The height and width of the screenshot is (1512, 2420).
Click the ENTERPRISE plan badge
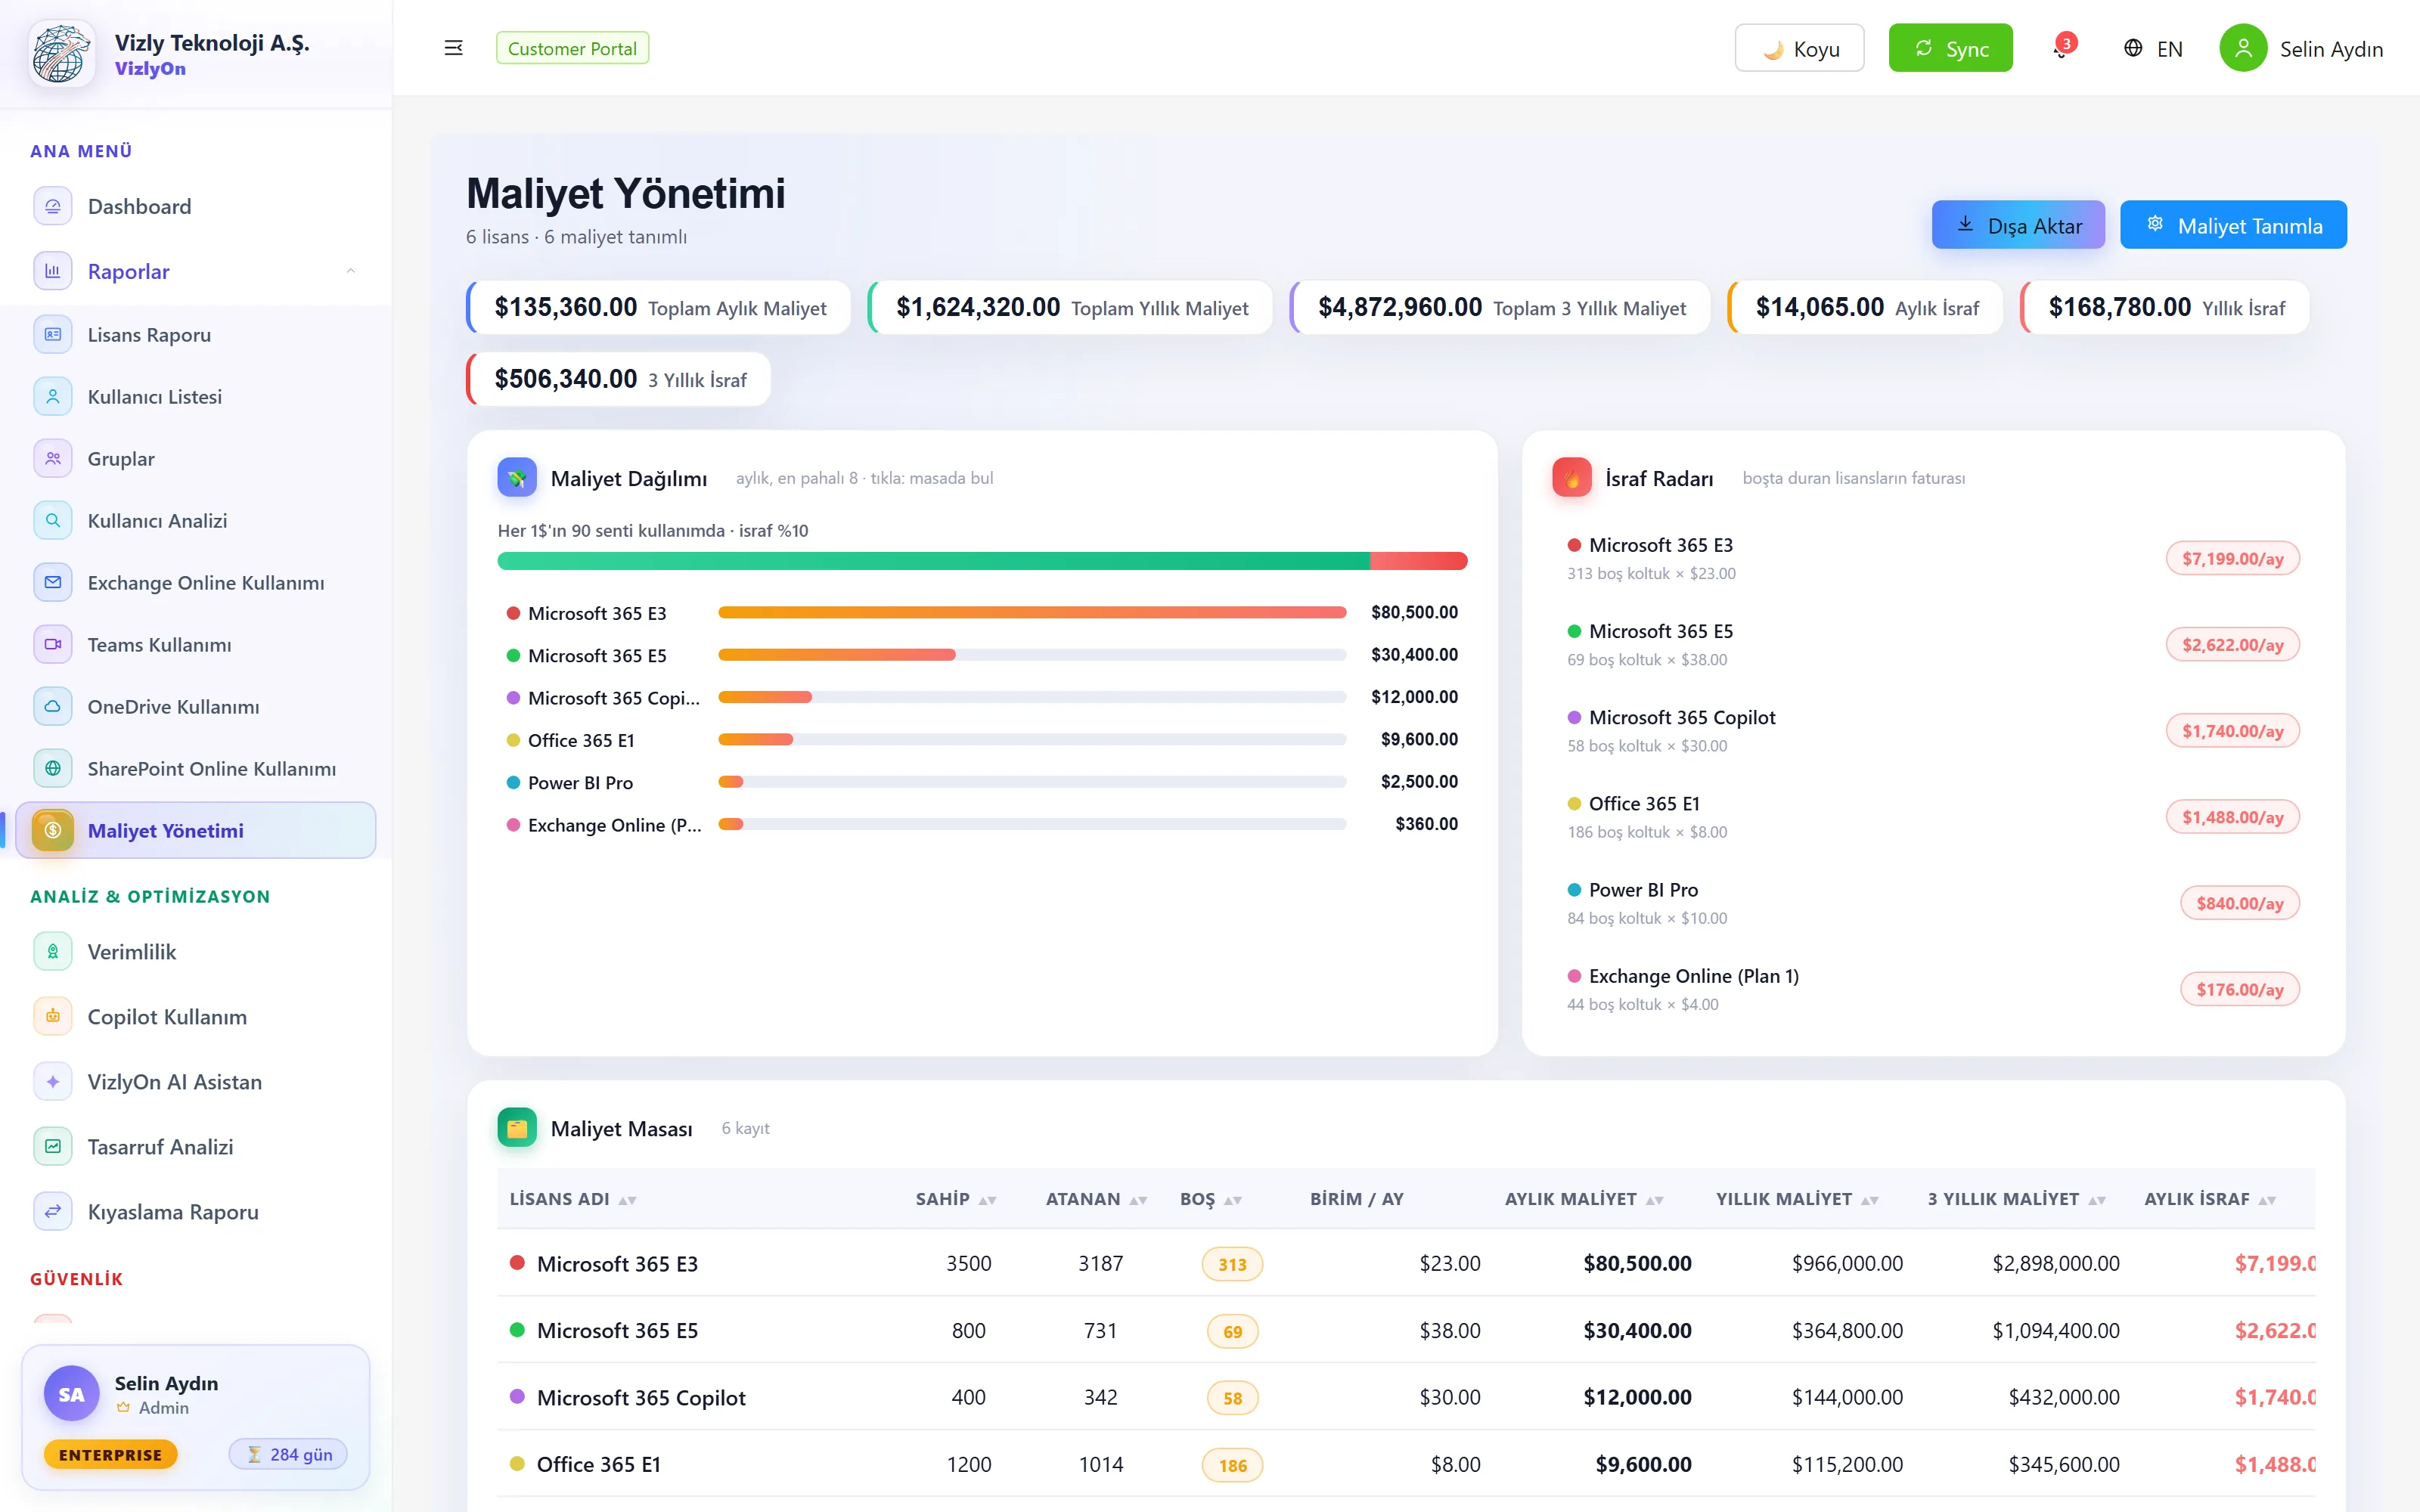pos(110,1454)
